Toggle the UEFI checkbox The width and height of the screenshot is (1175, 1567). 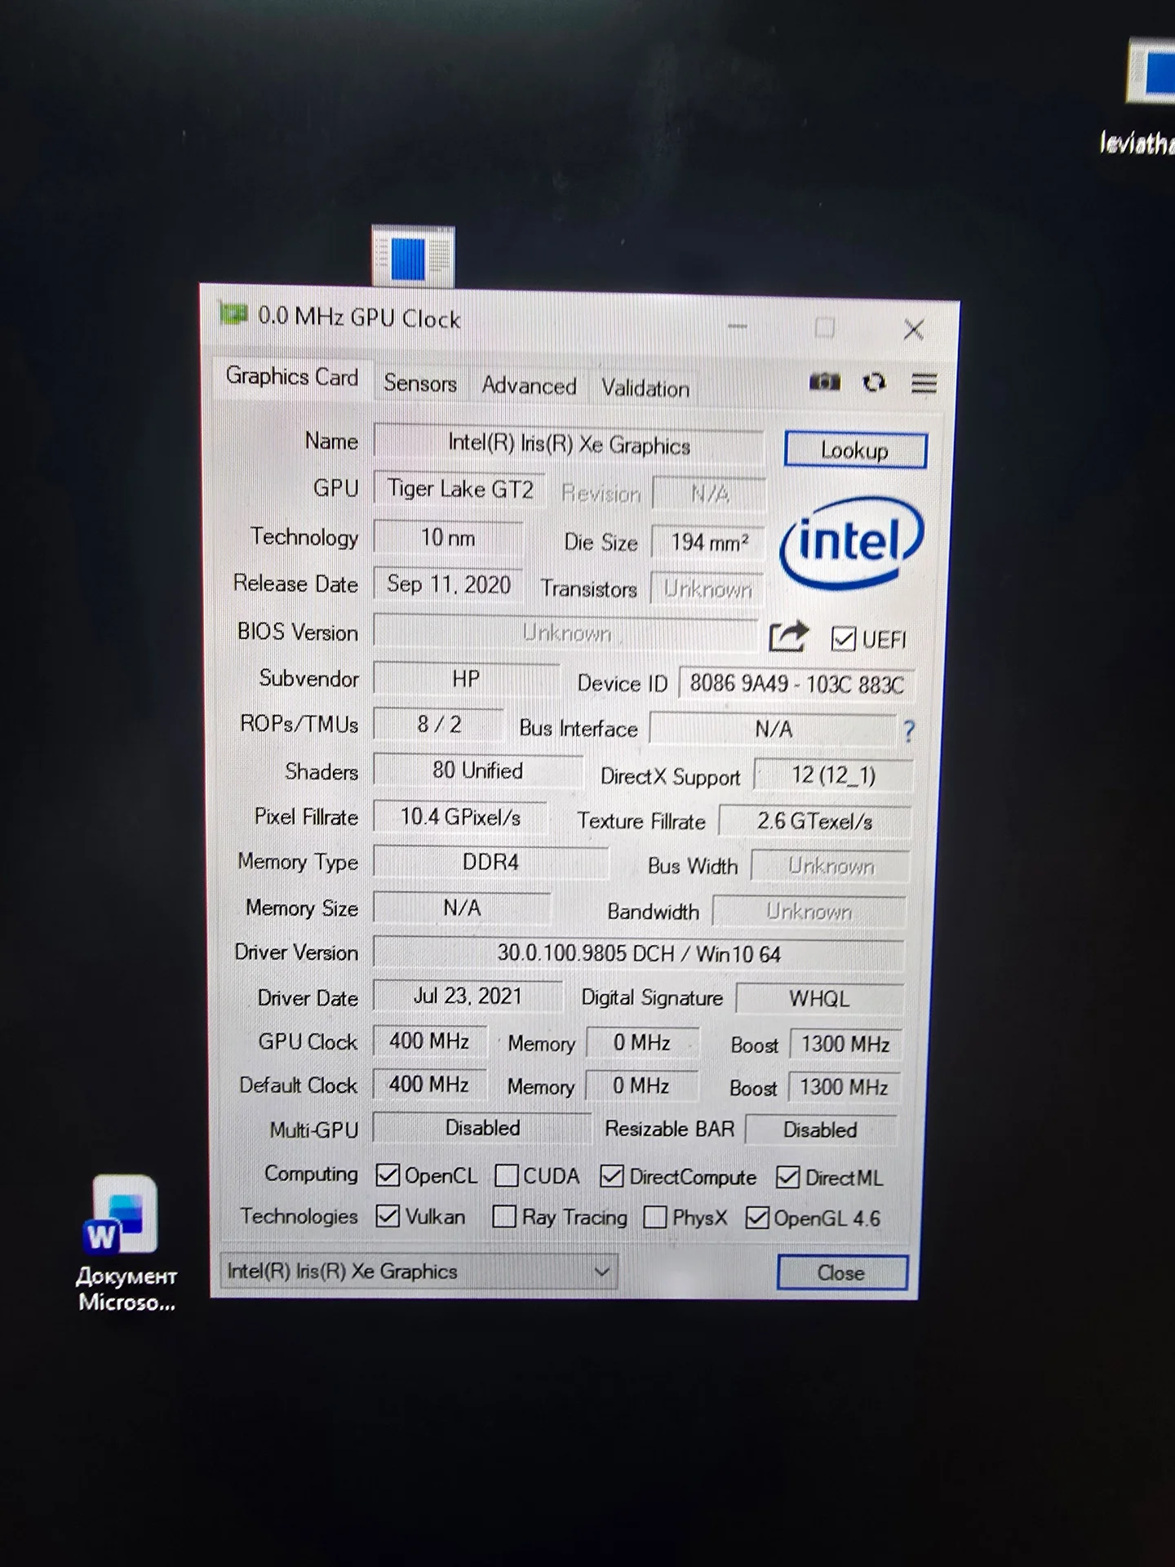(843, 639)
